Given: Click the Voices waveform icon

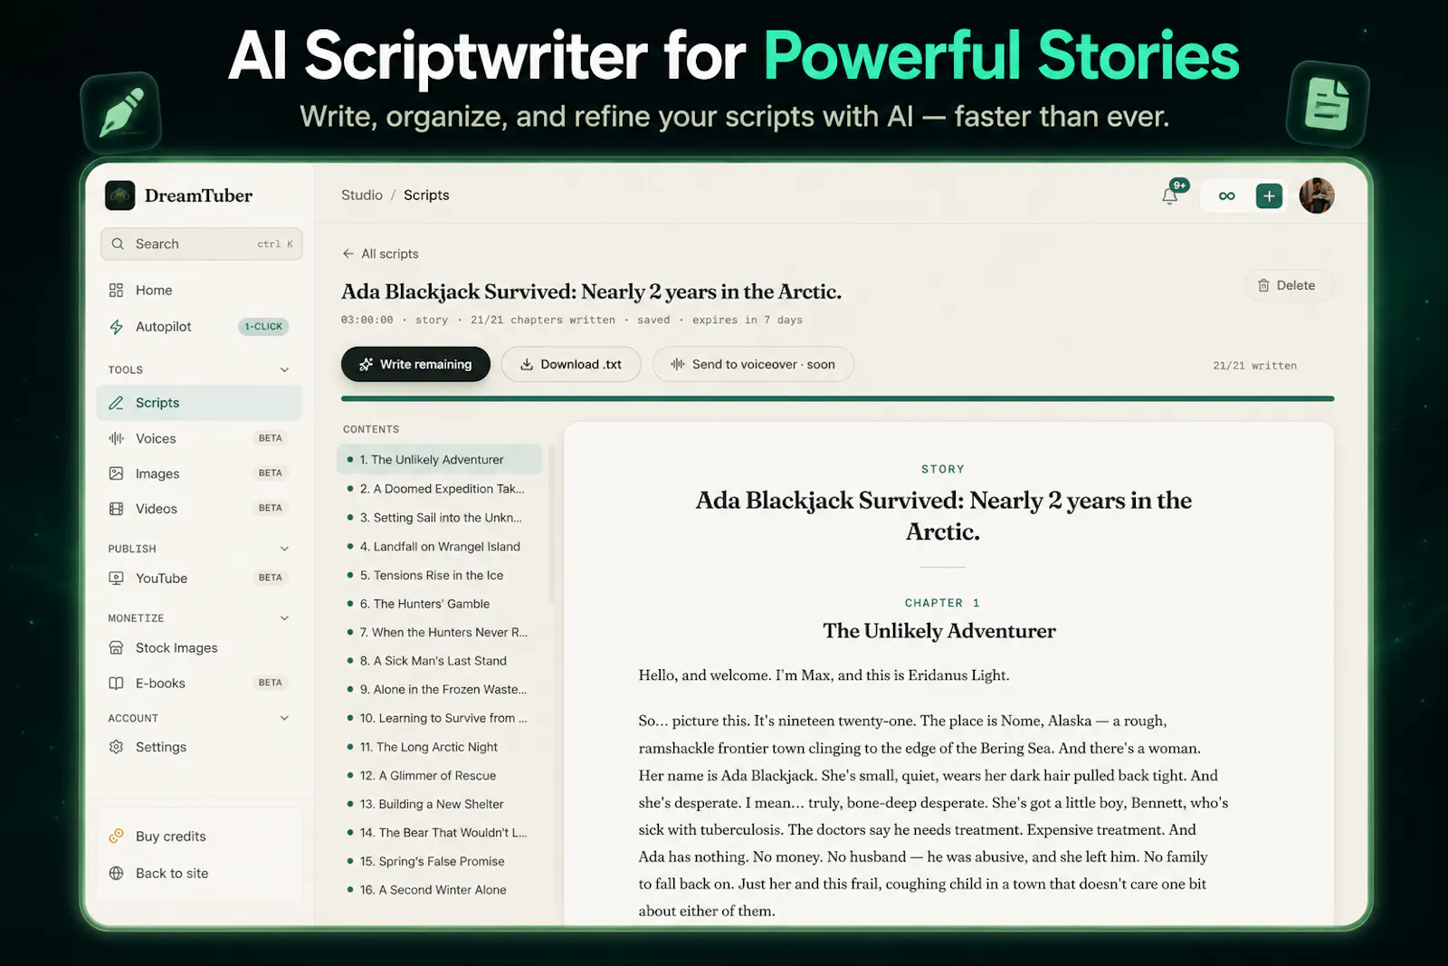Looking at the screenshot, I should point(116,438).
